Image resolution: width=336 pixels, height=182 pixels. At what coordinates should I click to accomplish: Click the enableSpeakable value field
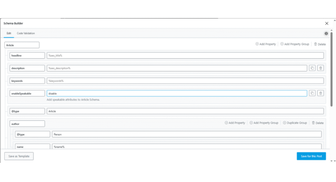[x=177, y=93]
